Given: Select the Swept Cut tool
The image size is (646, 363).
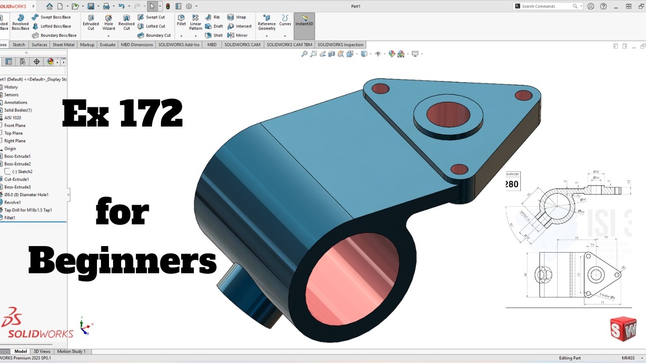Looking at the screenshot, I should [151, 17].
